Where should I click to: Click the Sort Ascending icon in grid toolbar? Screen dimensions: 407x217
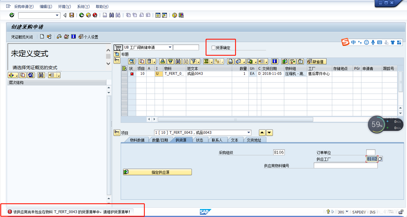(163, 61)
